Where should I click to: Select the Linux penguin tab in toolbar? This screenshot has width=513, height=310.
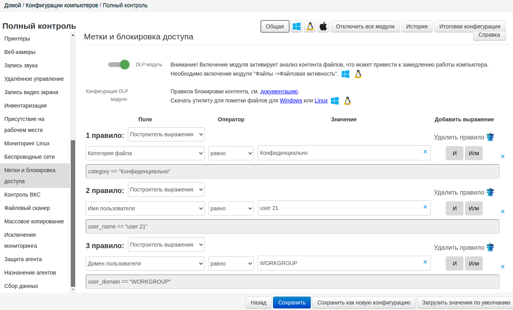[x=310, y=26]
